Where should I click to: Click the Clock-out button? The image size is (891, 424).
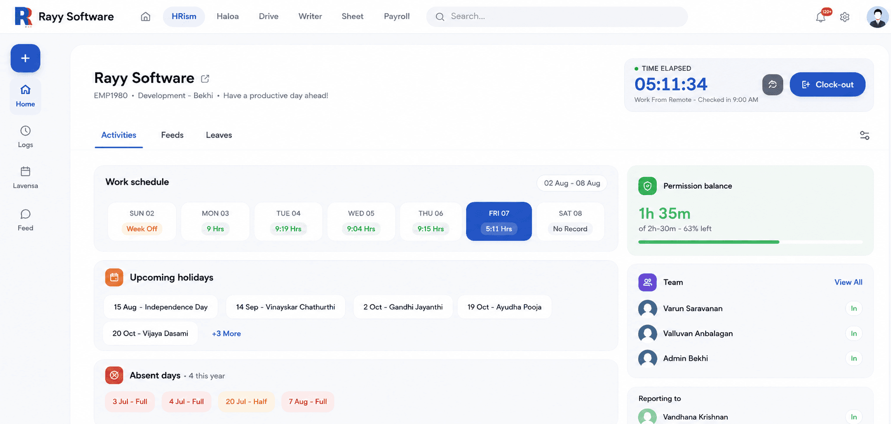pos(827,84)
